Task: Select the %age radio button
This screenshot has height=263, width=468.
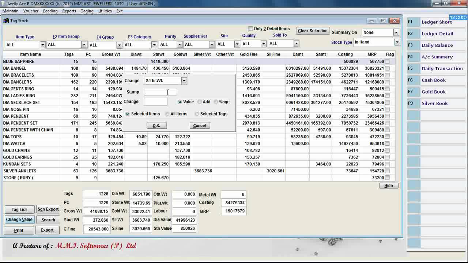Action: (x=216, y=102)
